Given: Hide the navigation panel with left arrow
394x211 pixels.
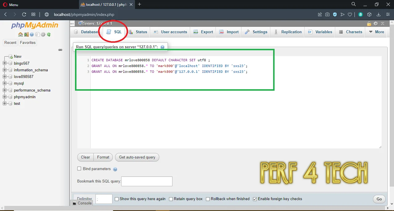Looking at the screenshot, I should (x=72, y=24).
